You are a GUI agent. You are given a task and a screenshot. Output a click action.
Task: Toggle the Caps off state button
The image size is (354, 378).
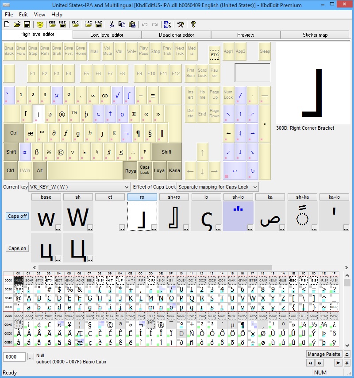point(17,216)
